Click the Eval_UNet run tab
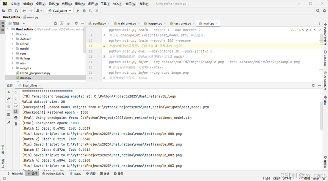Image resolution: width=328 pixels, height=181 pixels. click(x=30, y=85)
